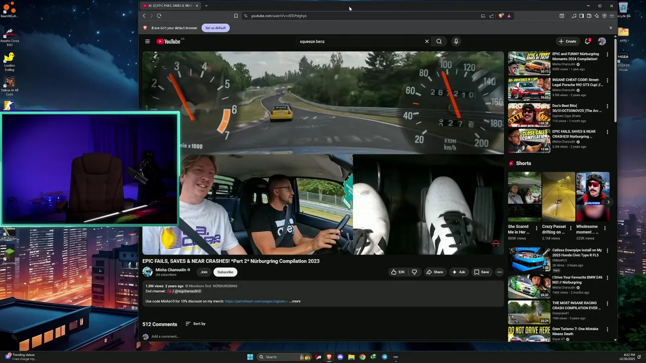The image size is (646, 363).
Task: Play EPIC and FUNNY Nürburgring thumbnail
Action: 529,63
